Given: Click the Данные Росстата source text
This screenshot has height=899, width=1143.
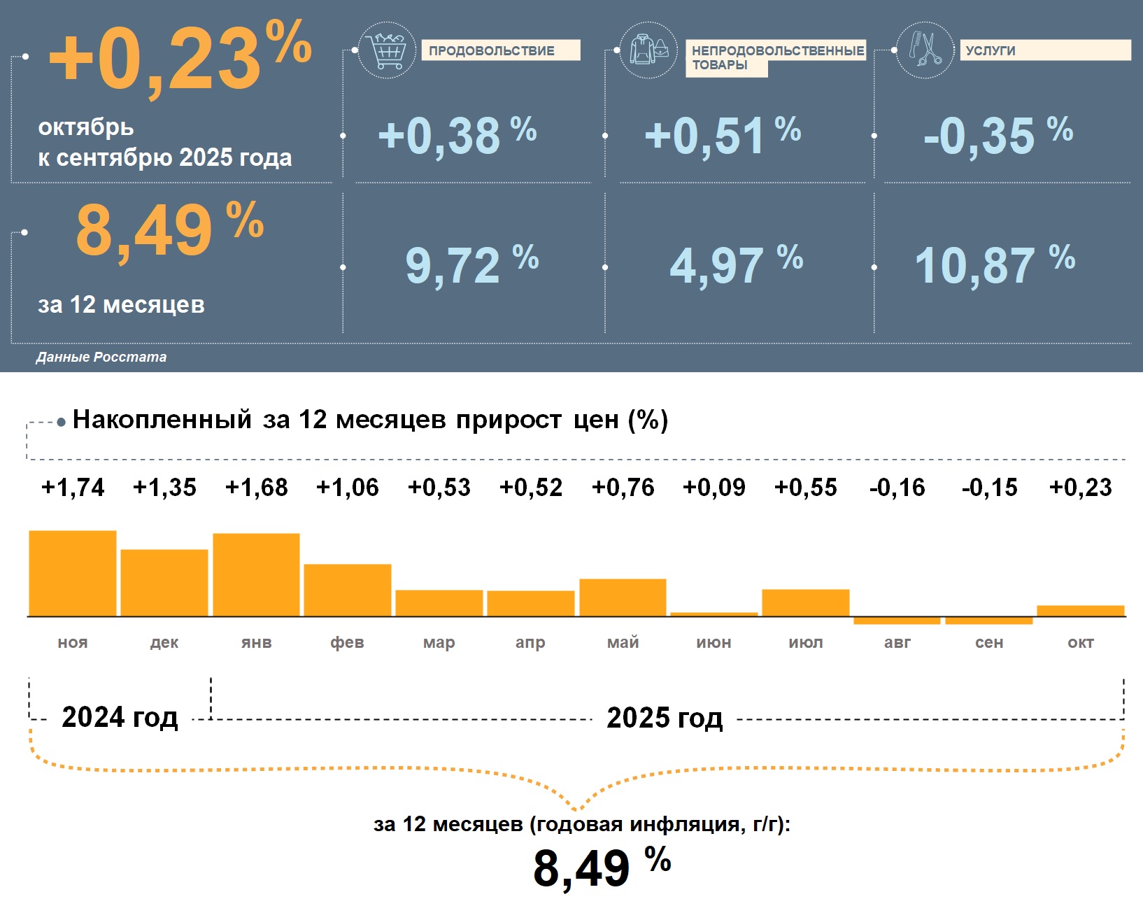Looking at the screenshot, I should pos(101,357).
